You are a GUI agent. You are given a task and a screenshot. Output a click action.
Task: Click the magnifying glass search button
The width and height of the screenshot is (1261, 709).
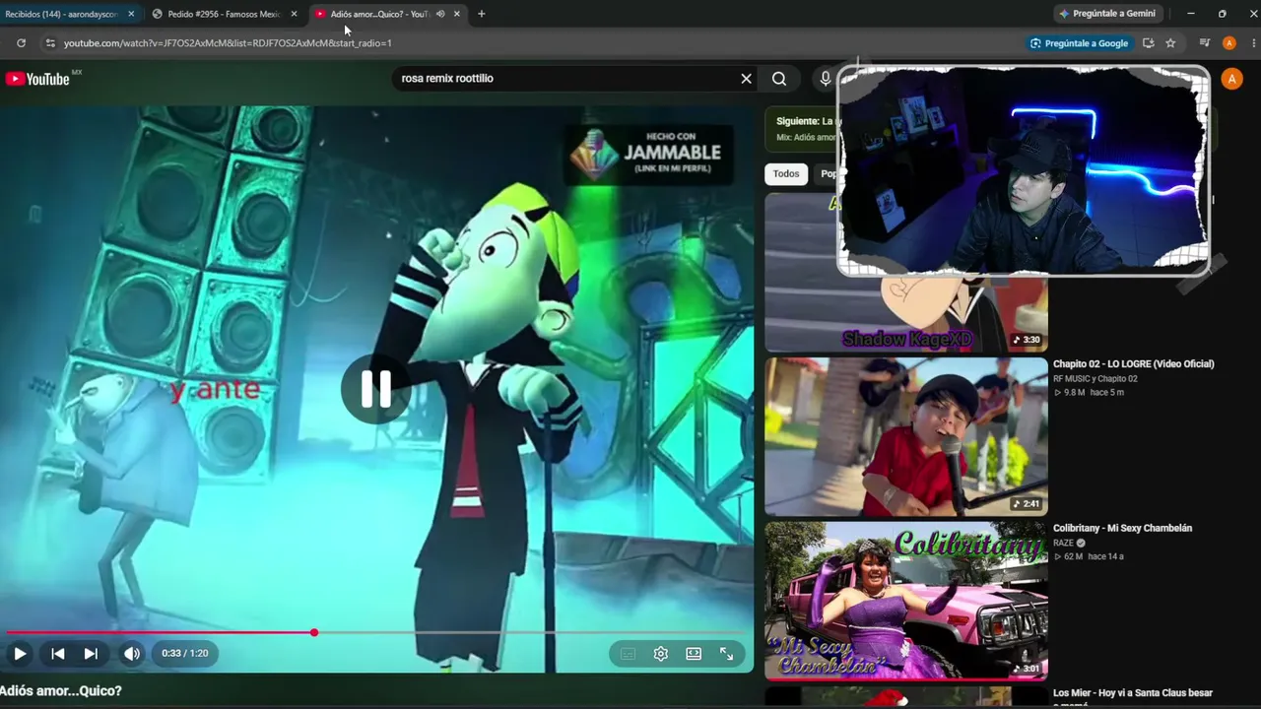[x=779, y=79]
